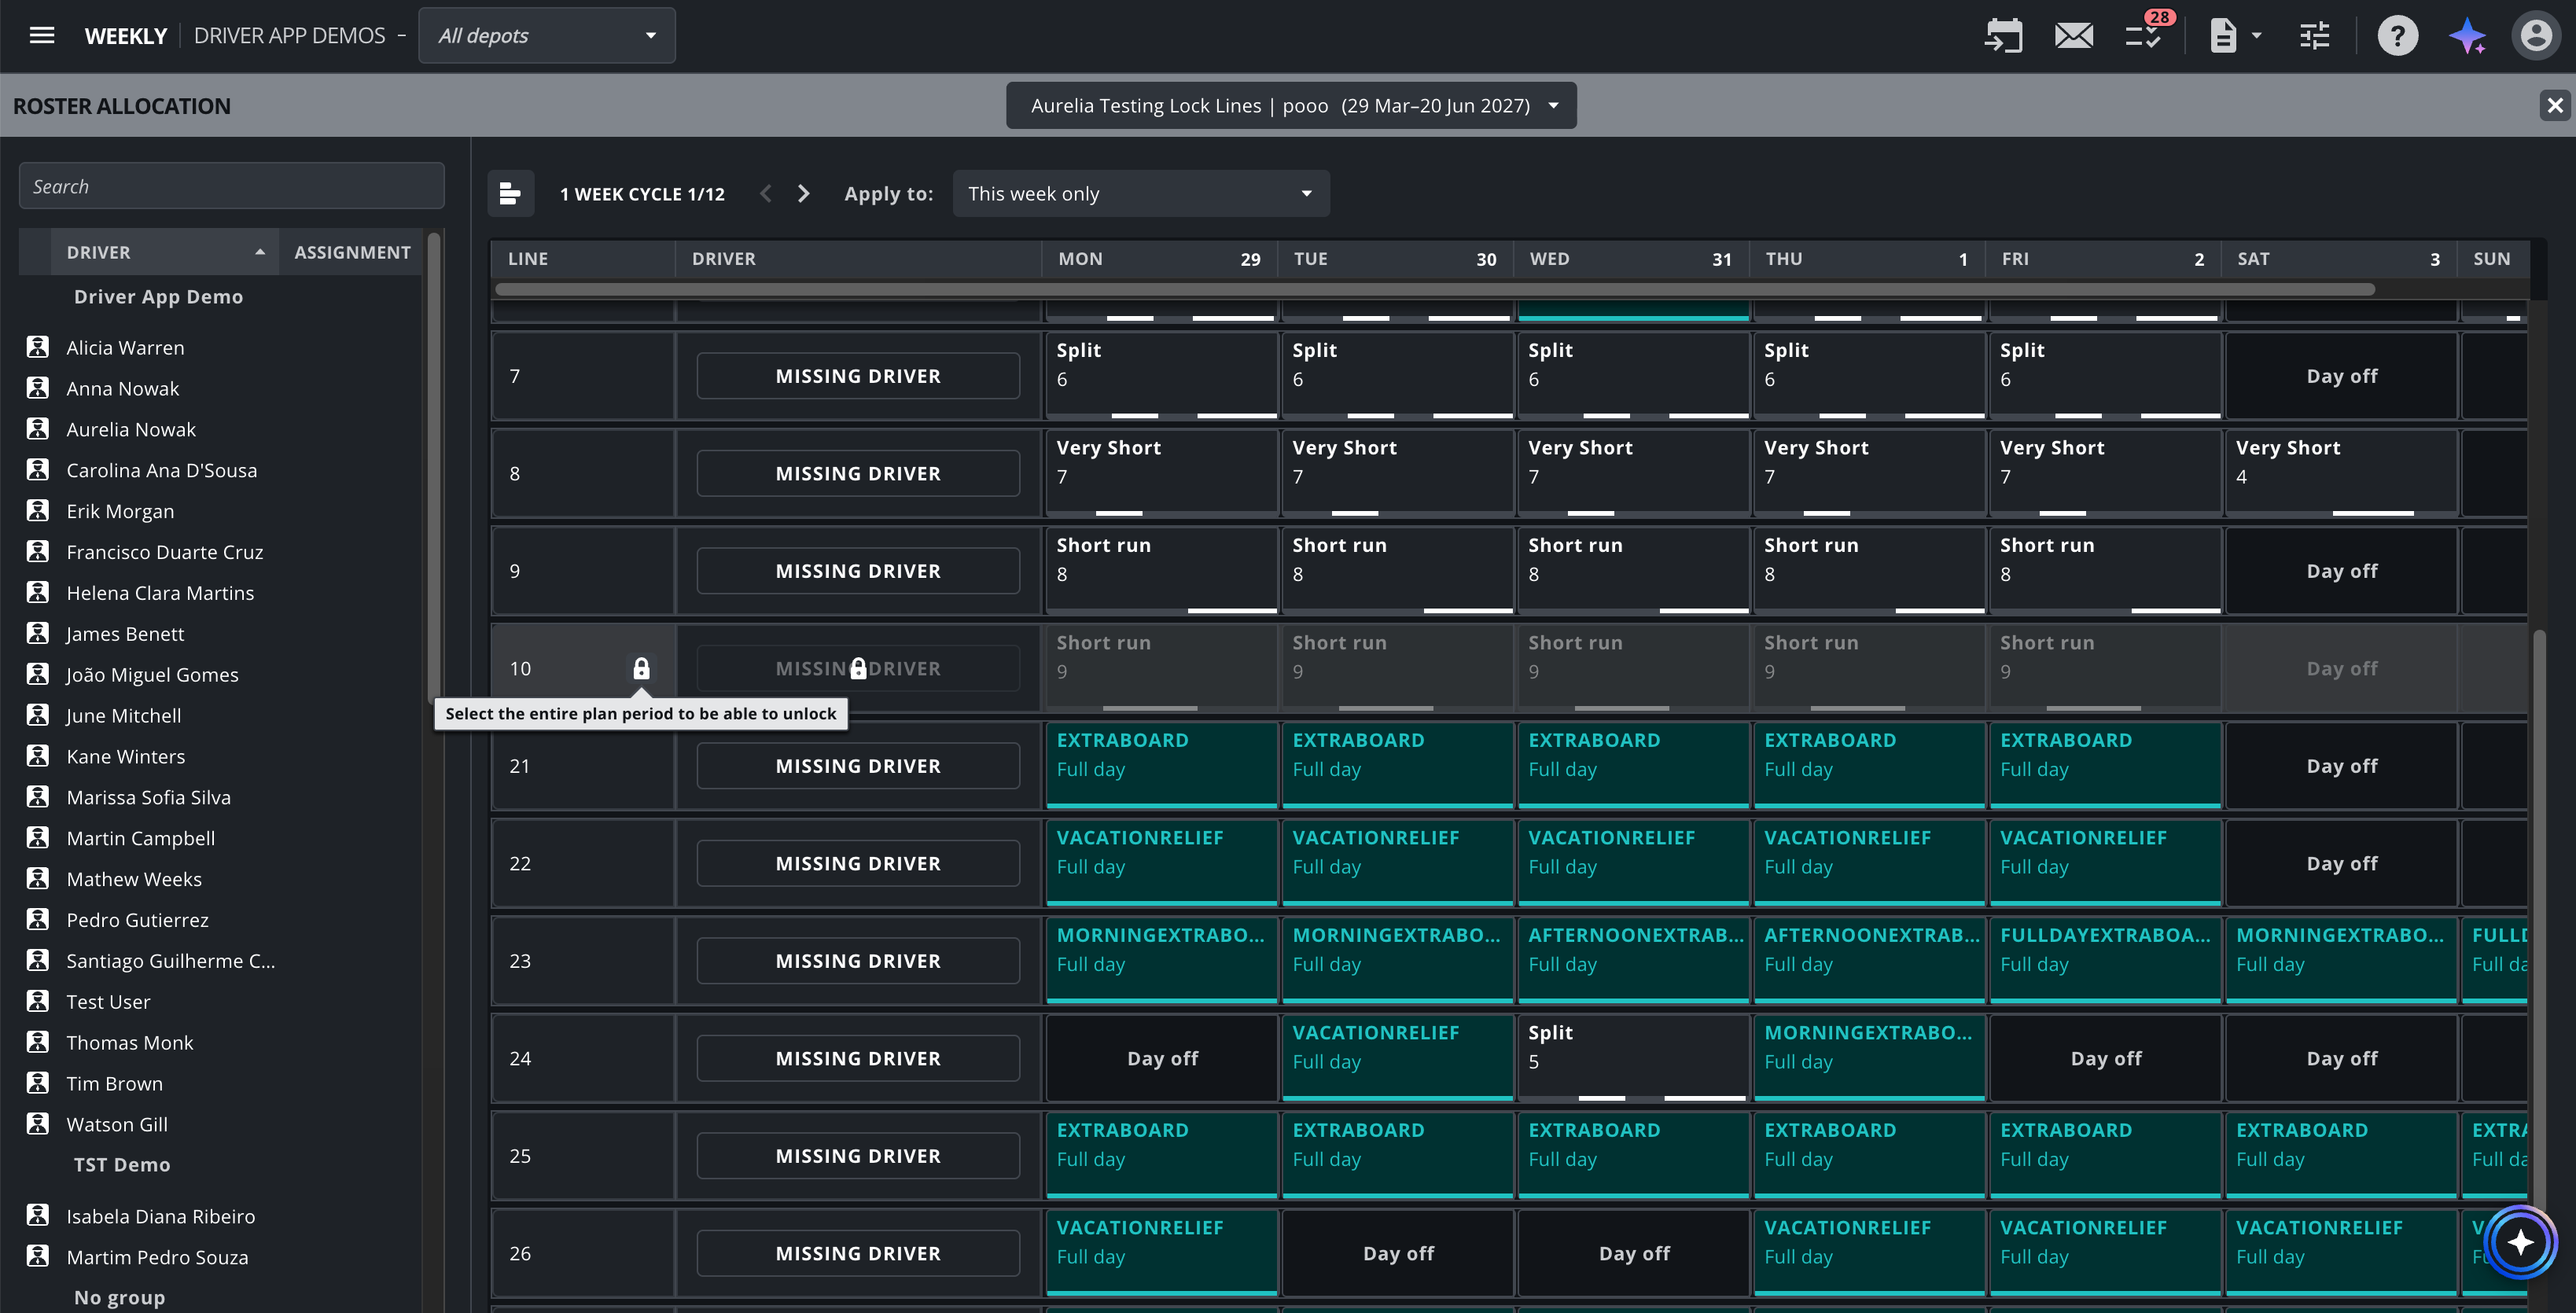
Task: Open the All depots dropdown
Action: 547,36
